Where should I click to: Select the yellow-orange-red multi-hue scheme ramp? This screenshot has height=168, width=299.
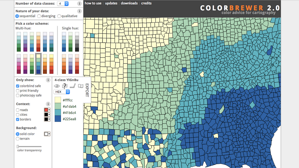click(x=51, y=64)
